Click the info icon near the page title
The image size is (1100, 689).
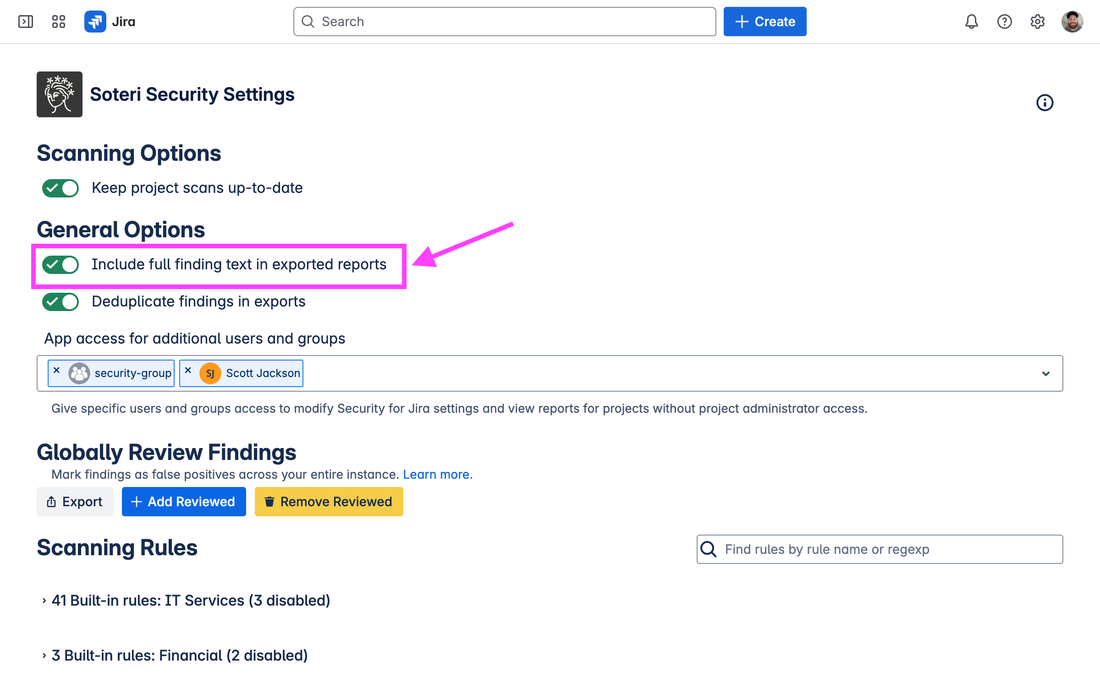(1045, 103)
